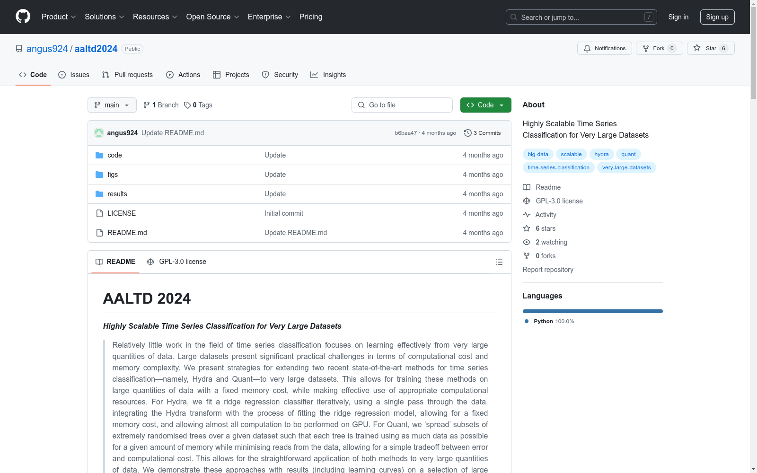This screenshot has width=757, height=473.
Task: Open the README outline list icon
Action: click(499, 262)
